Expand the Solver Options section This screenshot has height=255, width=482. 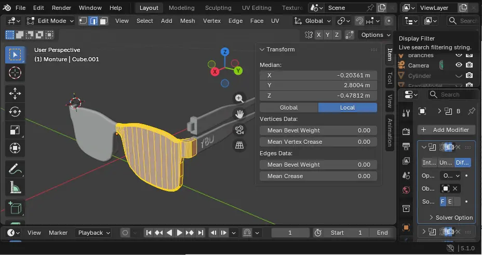tap(450, 218)
